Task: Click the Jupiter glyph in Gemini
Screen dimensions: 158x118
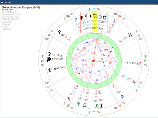Action: tap(134, 81)
